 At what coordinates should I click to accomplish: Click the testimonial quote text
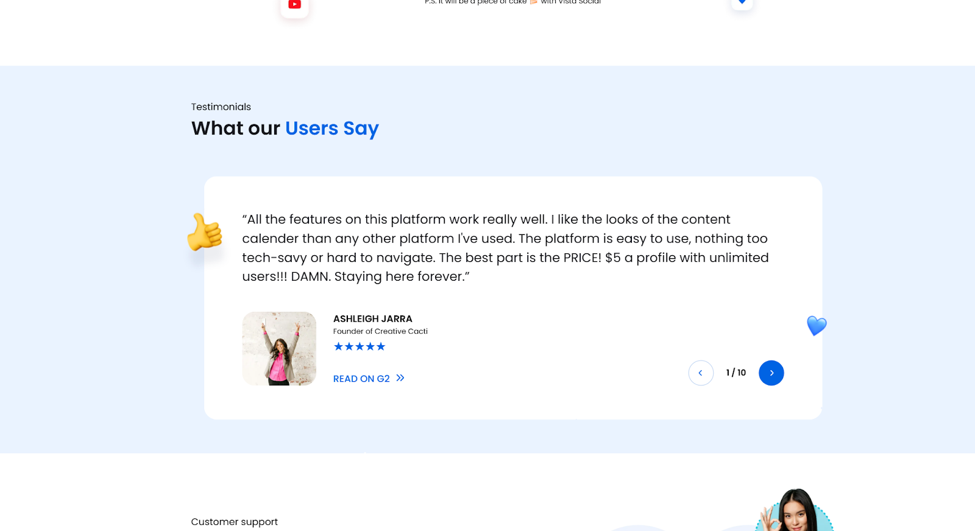click(x=505, y=247)
